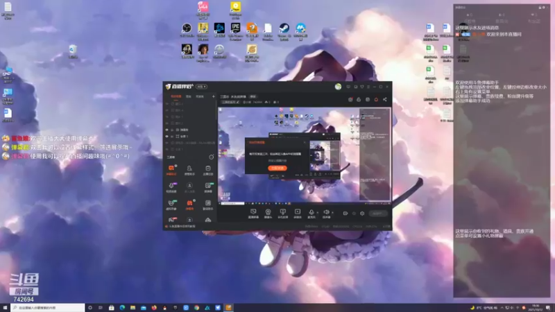This screenshot has height=312, width=555.
Task: Show hidden system tray icons
Action: tap(502, 308)
